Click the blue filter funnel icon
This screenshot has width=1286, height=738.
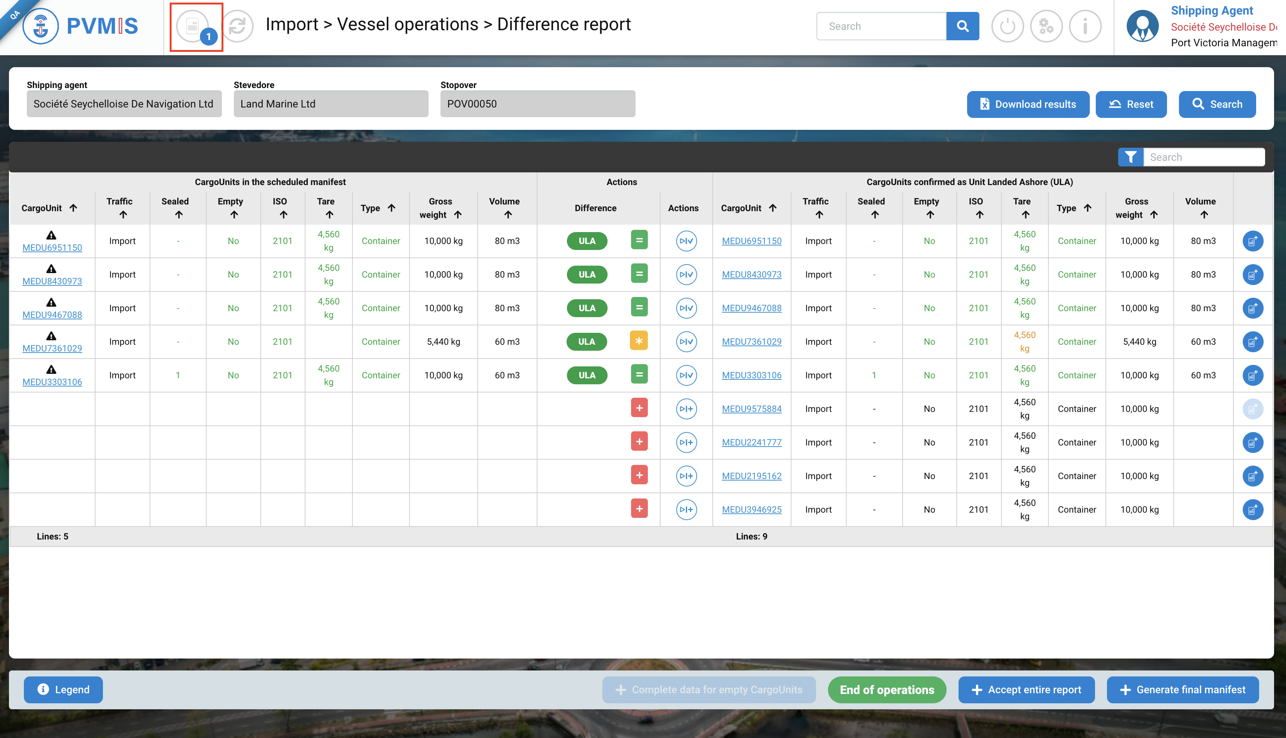[1130, 157]
